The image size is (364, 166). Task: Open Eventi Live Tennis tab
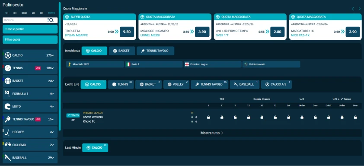121,84
